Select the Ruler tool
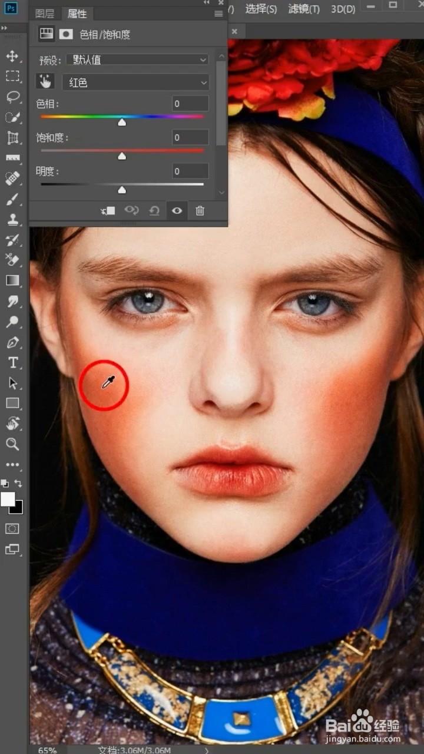The width and height of the screenshot is (424, 754). [12, 158]
